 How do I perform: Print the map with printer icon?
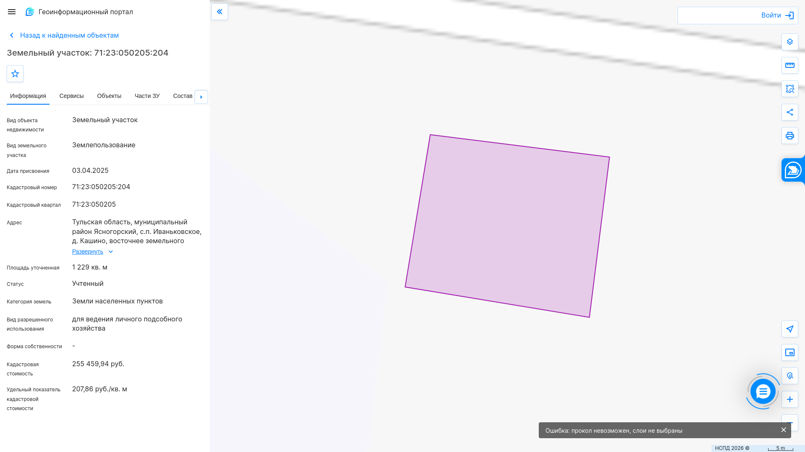(x=790, y=136)
